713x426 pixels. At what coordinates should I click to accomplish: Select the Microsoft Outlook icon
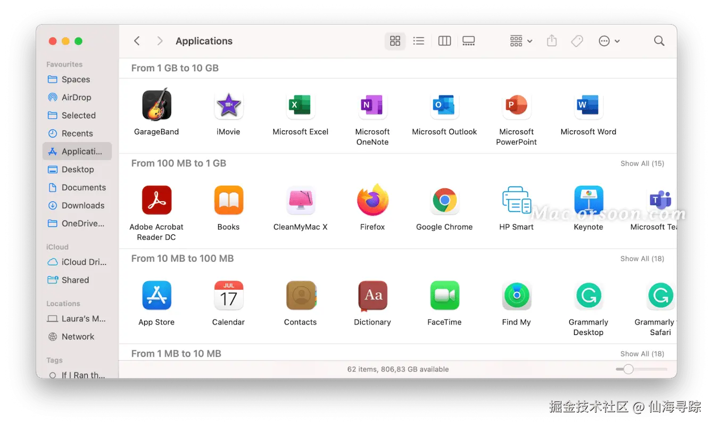[x=444, y=105]
